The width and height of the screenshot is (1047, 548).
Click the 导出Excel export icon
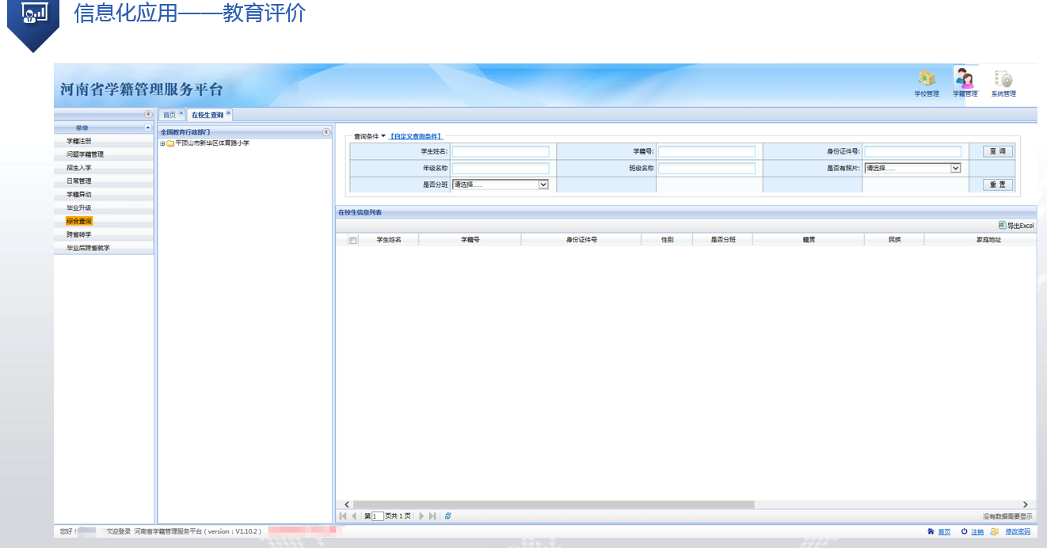(x=1002, y=226)
